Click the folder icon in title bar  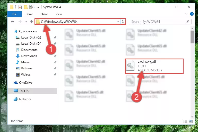[x=12, y=7]
